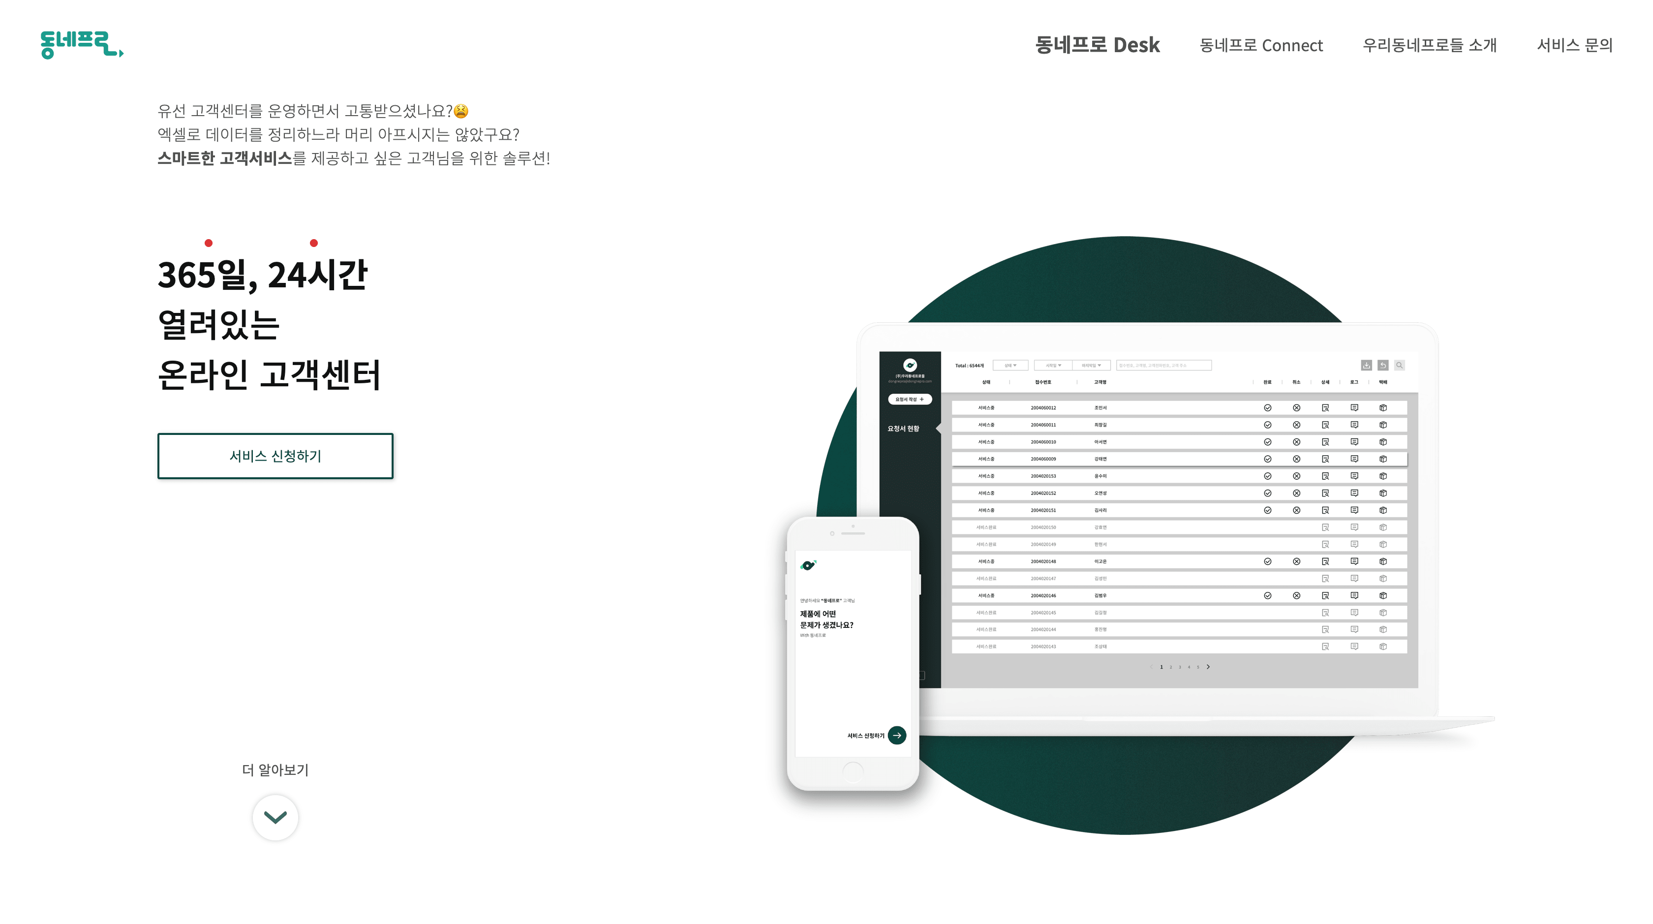
Task: Click the service registration arrow icon
Action: tap(897, 736)
